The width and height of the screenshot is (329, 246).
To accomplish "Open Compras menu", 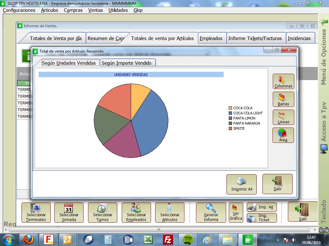I will point(73,10).
